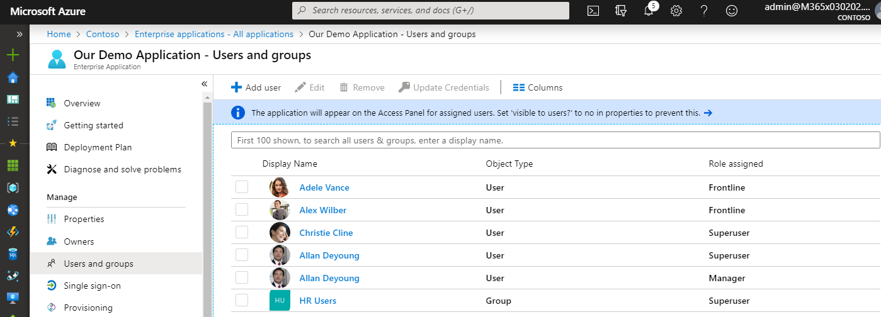The height and width of the screenshot is (317, 881).
Task: Open the Columns chooser
Action: click(x=538, y=87)
